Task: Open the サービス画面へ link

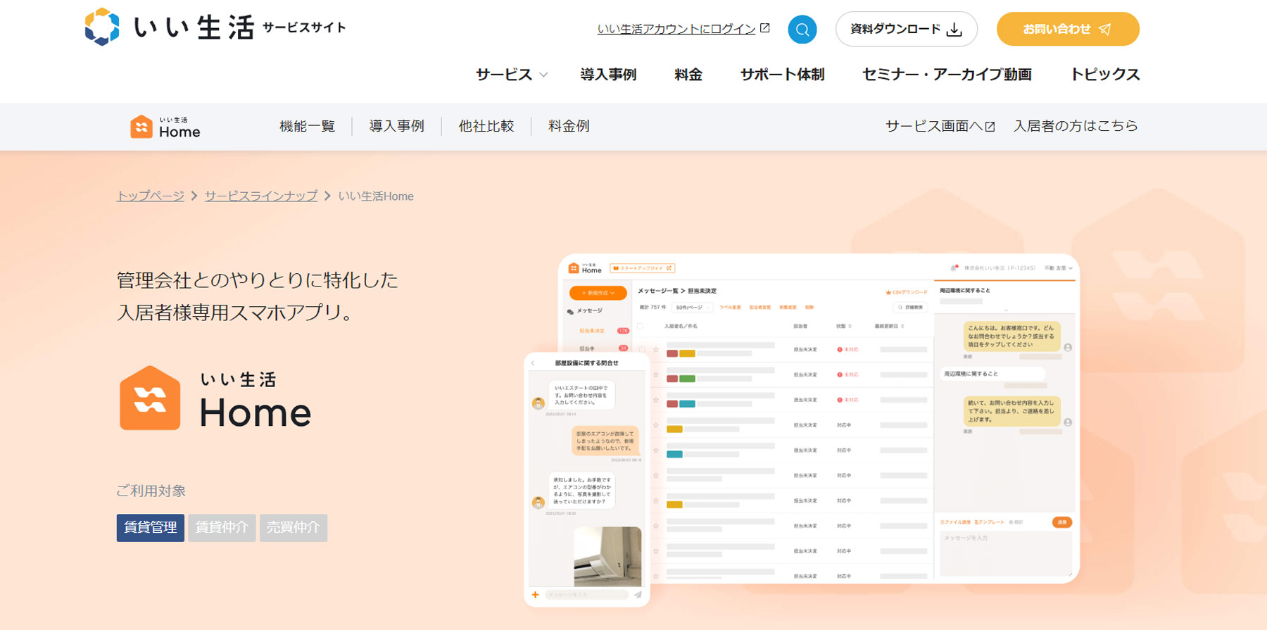Action: (940, 126)
